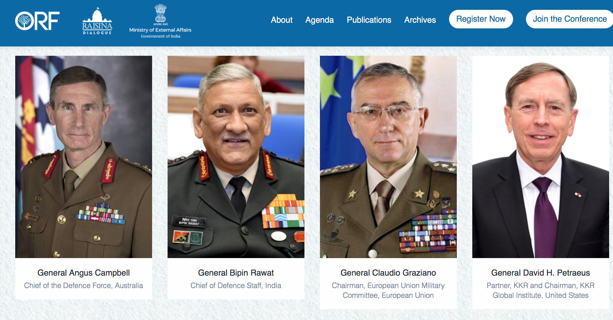This screenshot has width=613, height=320.
Task: Click the name General Angus Campbell
Action: coord(84,273)
